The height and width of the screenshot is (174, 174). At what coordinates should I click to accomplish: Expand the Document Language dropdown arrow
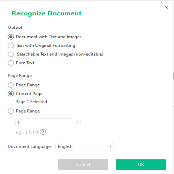click(x=110, y=147)
